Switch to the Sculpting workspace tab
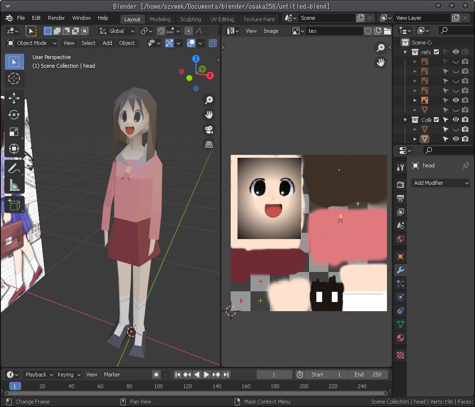Viewport: 475px width, 407px height. tap(190, 19)
